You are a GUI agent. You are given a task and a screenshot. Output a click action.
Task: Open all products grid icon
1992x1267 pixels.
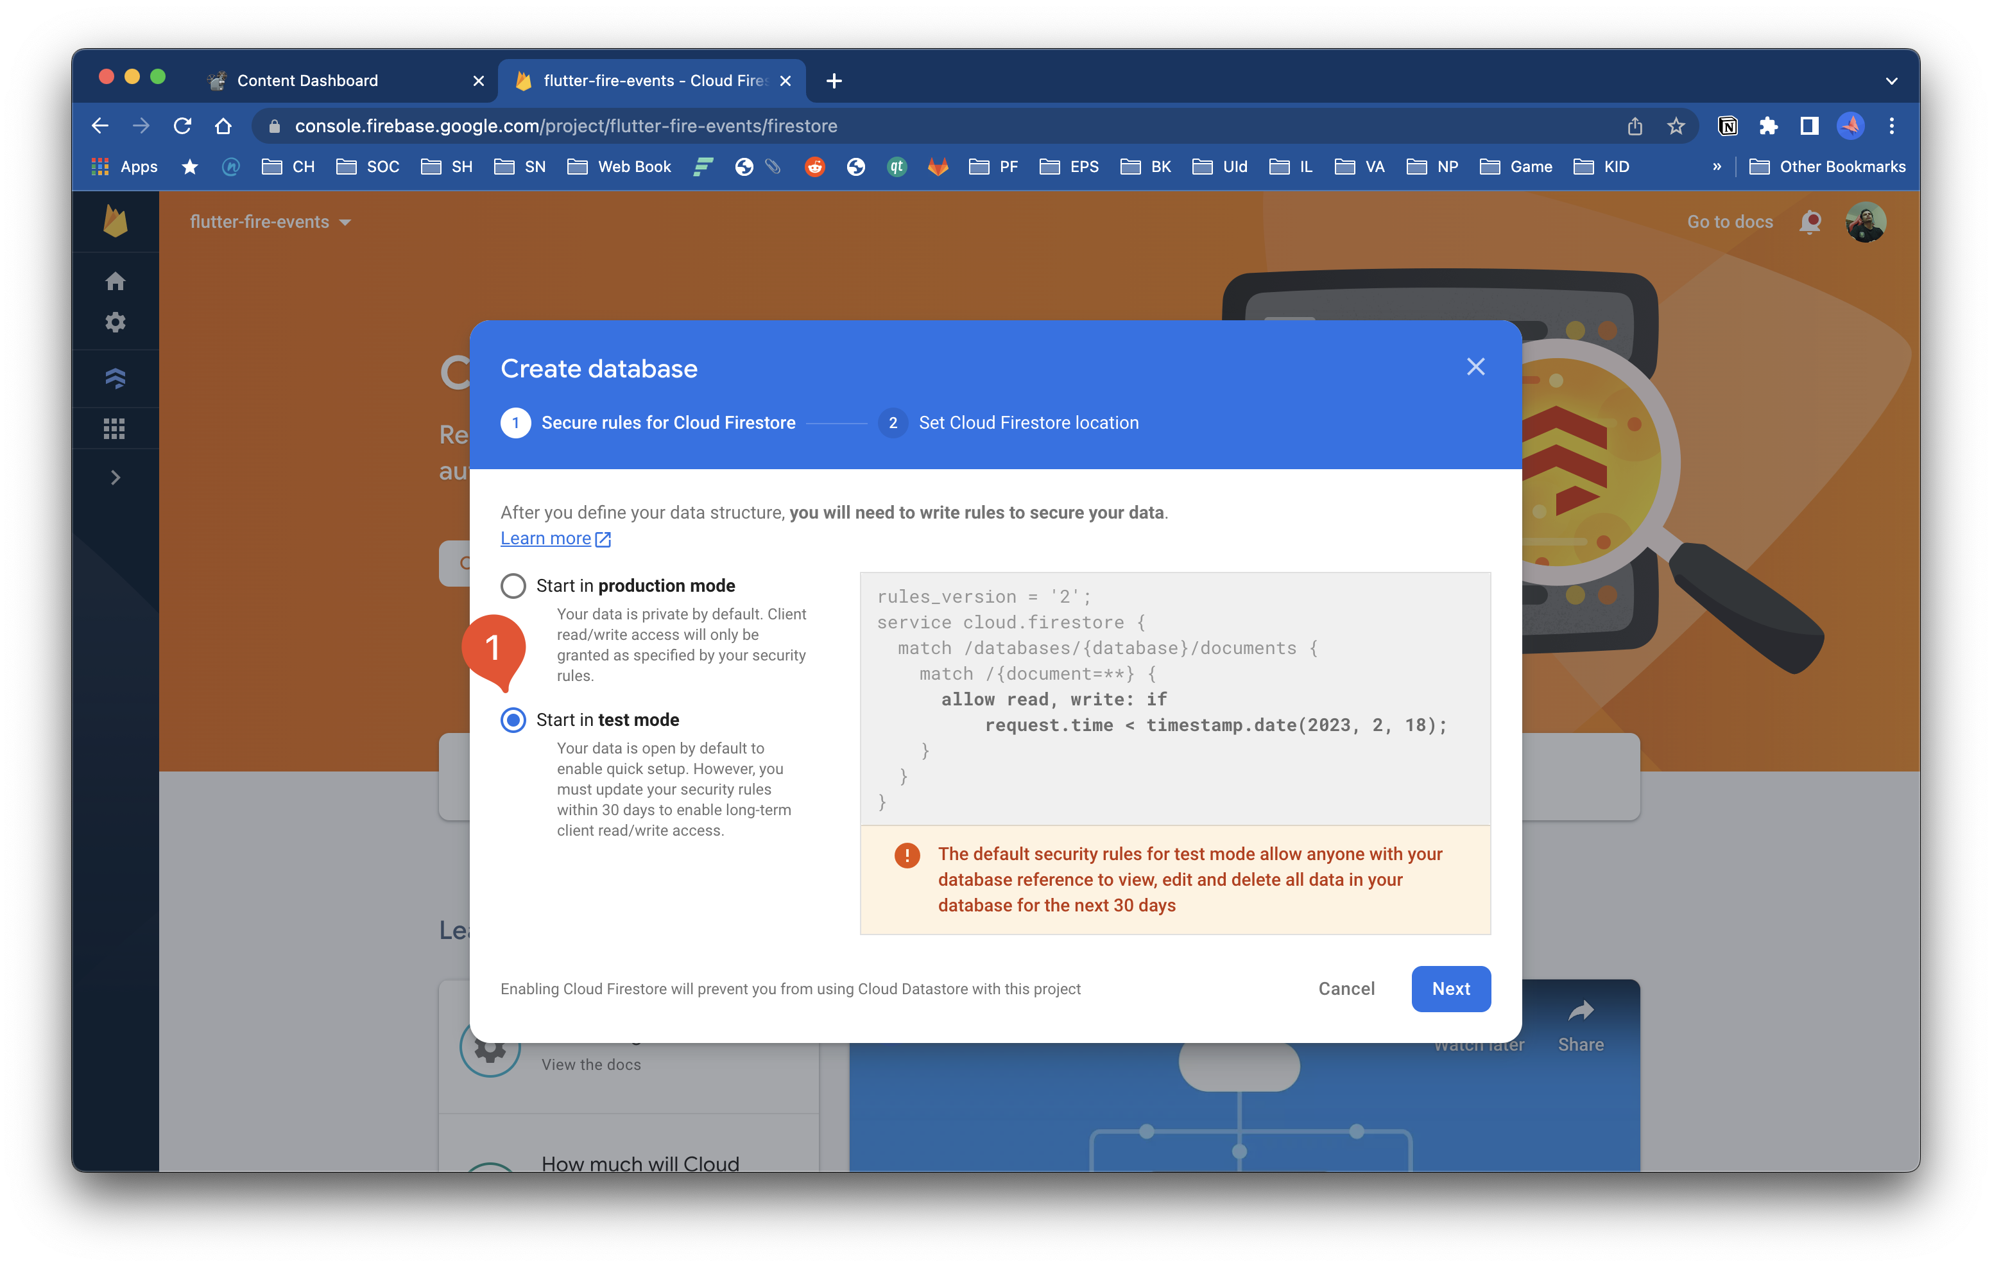tap(115, 429)
